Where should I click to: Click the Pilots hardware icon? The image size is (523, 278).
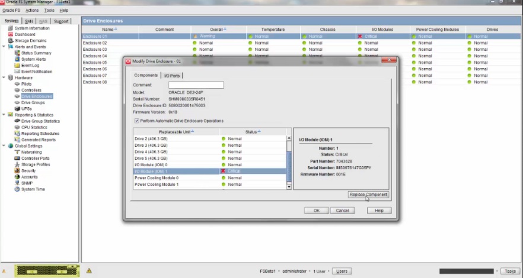[x=17, y=84]
